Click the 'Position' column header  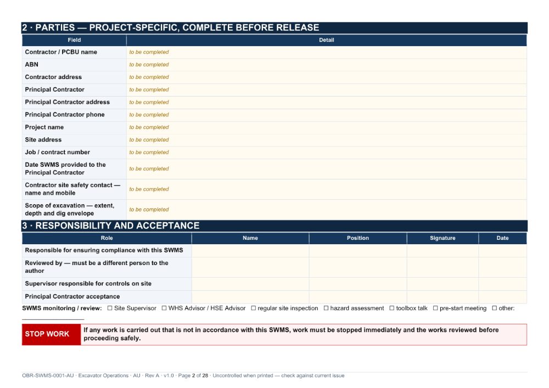358,238
